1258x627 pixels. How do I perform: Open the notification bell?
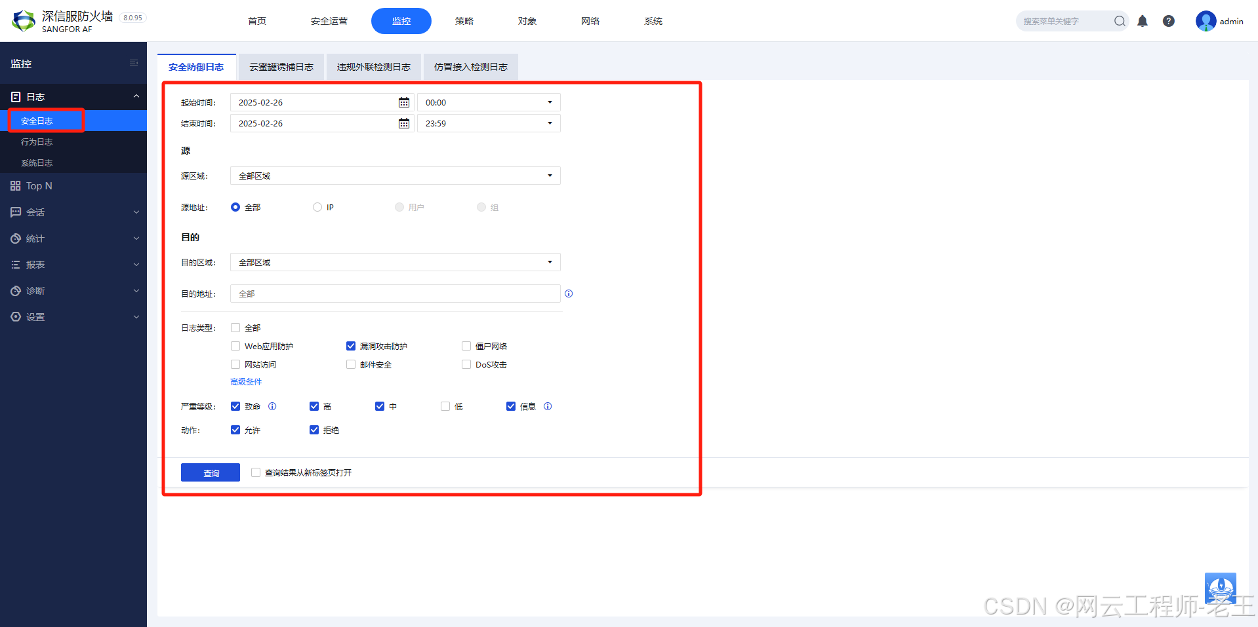click(x=1143, y=21)
